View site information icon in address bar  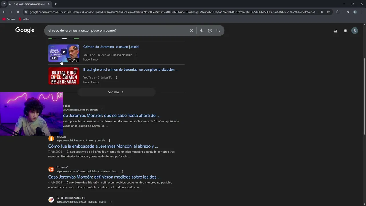pyautogui.click(x=26, y=12)
